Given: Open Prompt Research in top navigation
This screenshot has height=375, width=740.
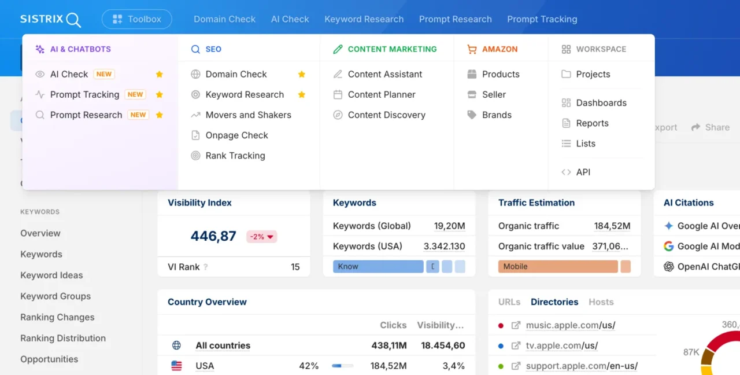Looking at the screenshot, I should point(456,19).
